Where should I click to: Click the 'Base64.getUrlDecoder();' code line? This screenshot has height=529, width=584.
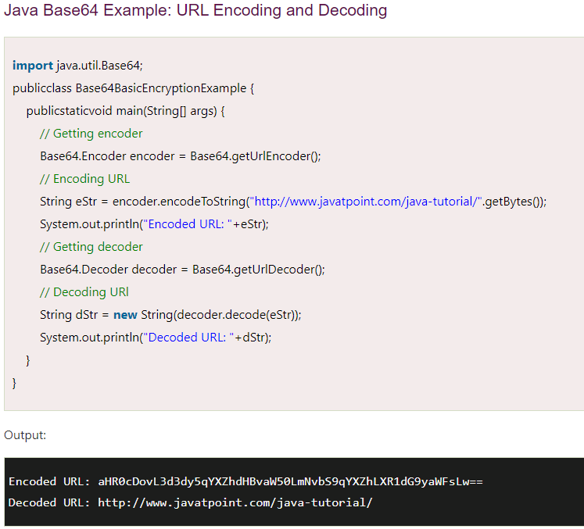tap(182, 270)
